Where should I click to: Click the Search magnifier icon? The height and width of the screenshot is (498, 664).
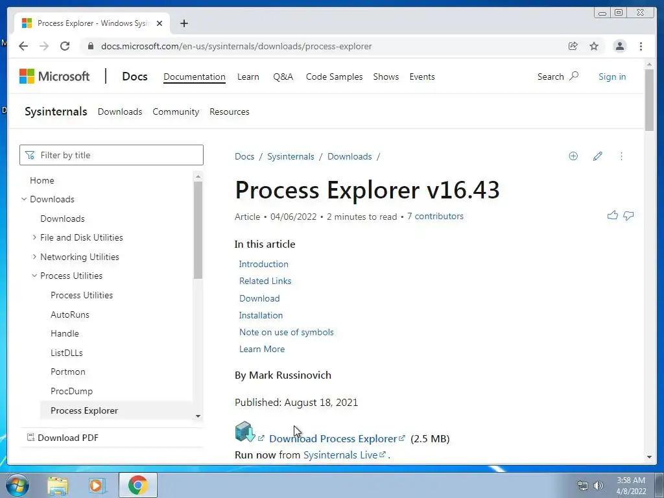point(574,77)
